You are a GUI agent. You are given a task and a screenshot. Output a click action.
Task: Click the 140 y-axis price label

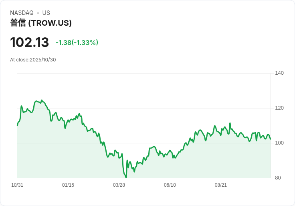279,73
